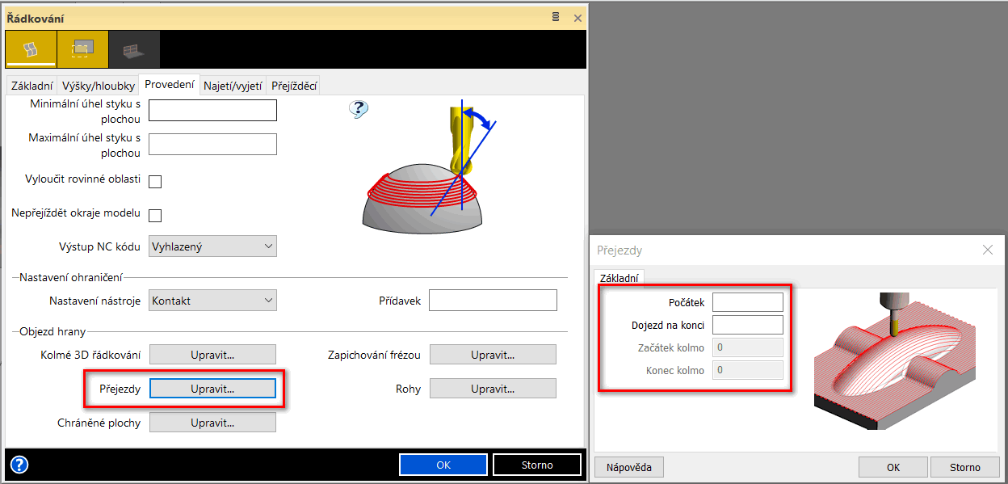The width and height of the screenshot is (1008, 484).
Task: Switch to the Přejížděcí tab
Action: click(295, 86)
